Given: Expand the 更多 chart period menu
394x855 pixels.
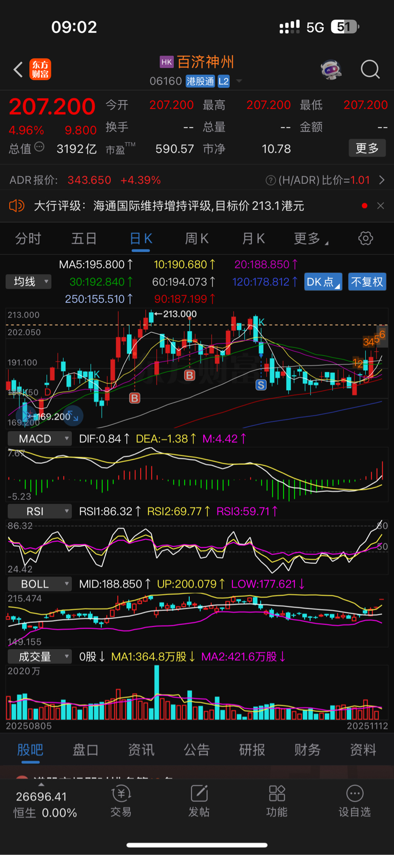Looking at the screenshot, I should [311, 238].
